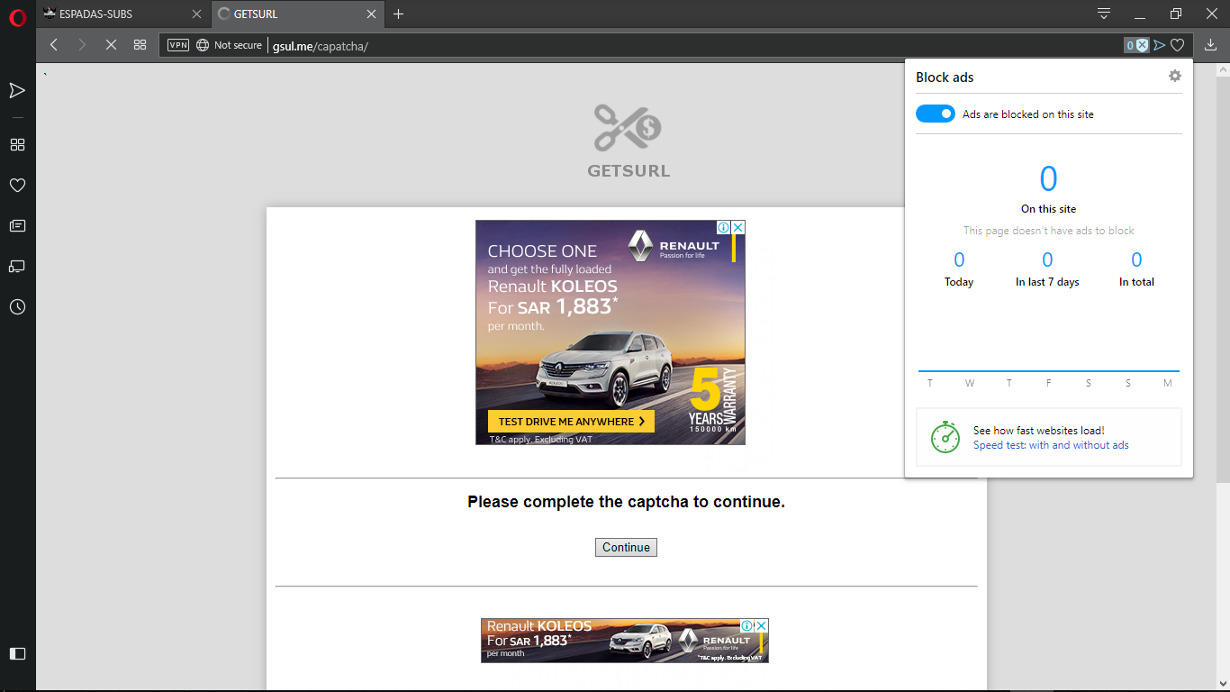
Task: Click the 'In last 7 days' count
Action: click(x=1047, y=259)
